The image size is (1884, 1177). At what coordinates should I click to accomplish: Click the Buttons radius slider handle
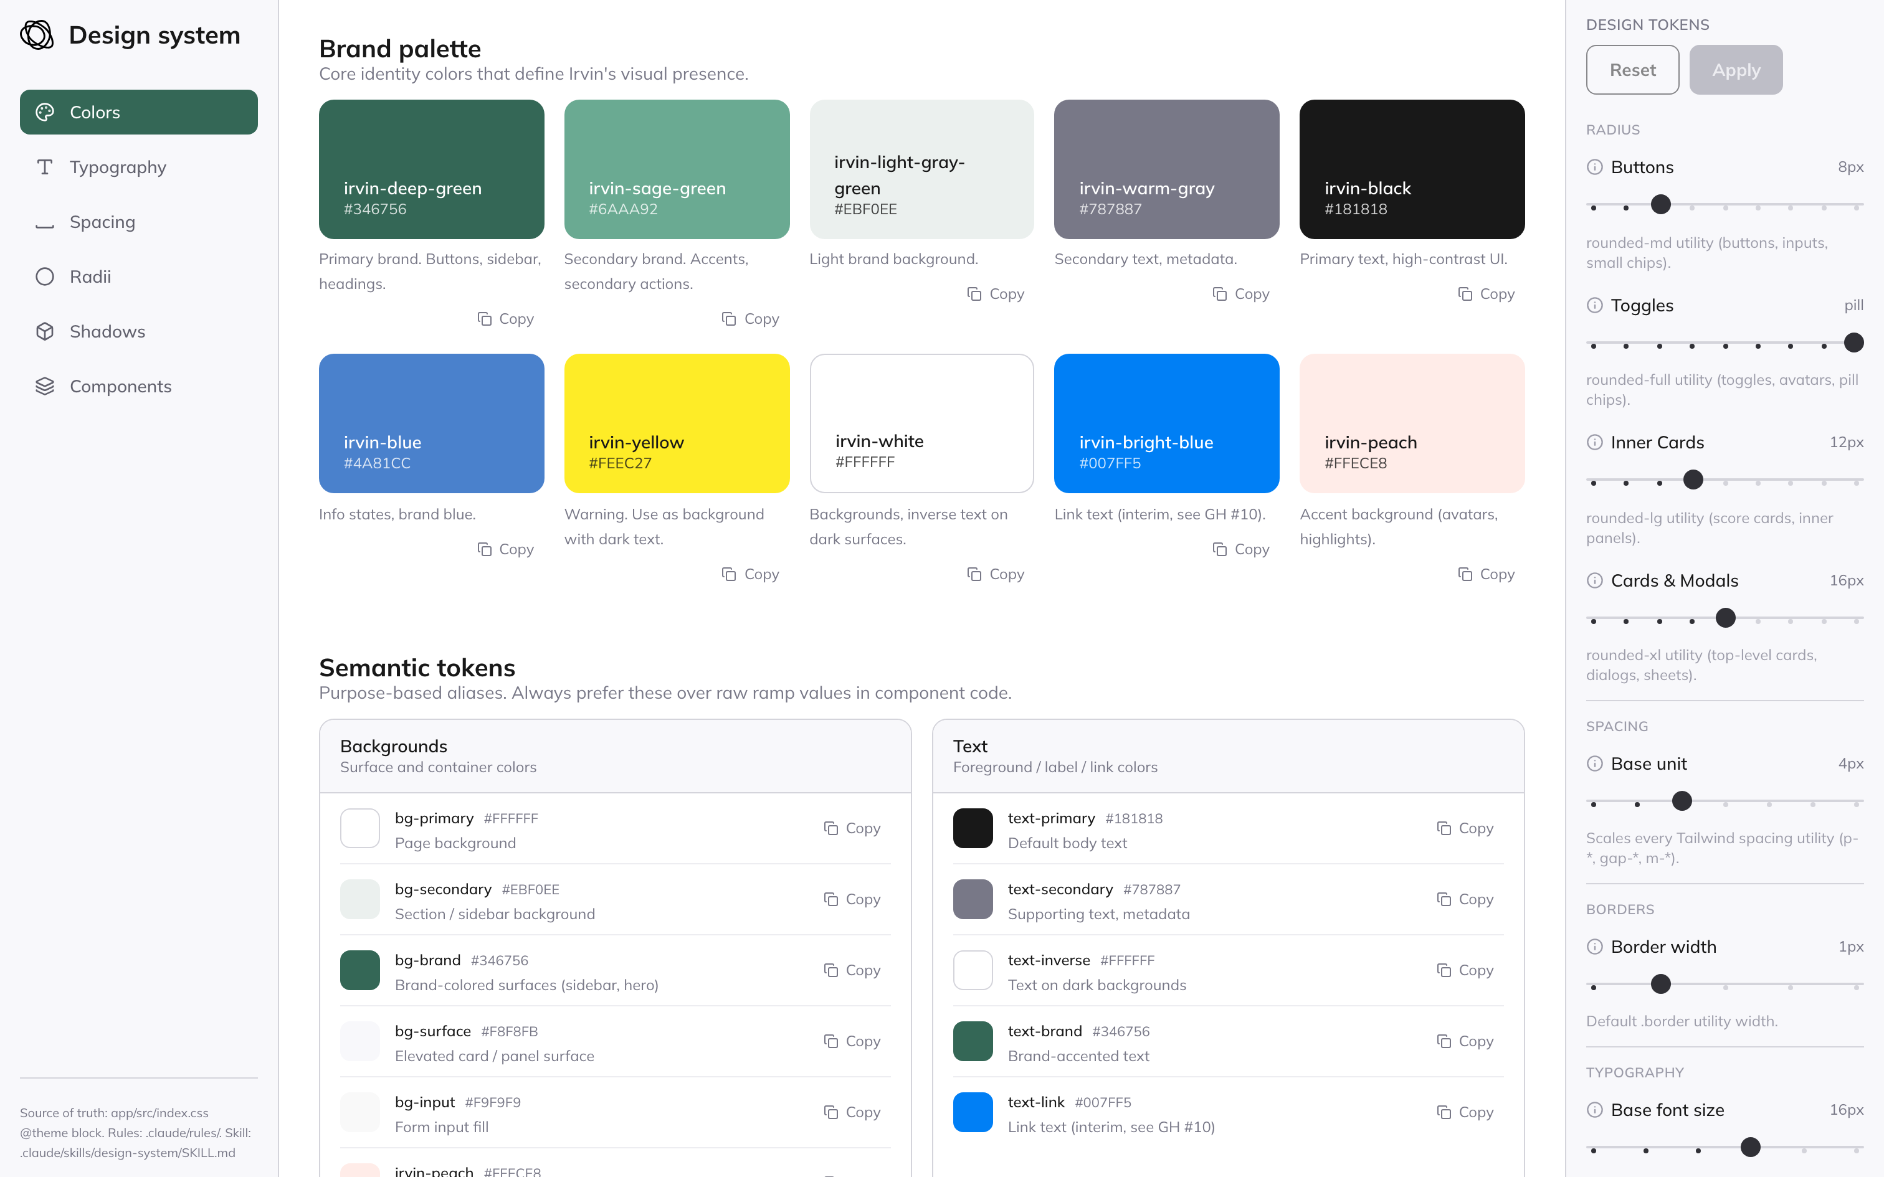click(1660, 205)
